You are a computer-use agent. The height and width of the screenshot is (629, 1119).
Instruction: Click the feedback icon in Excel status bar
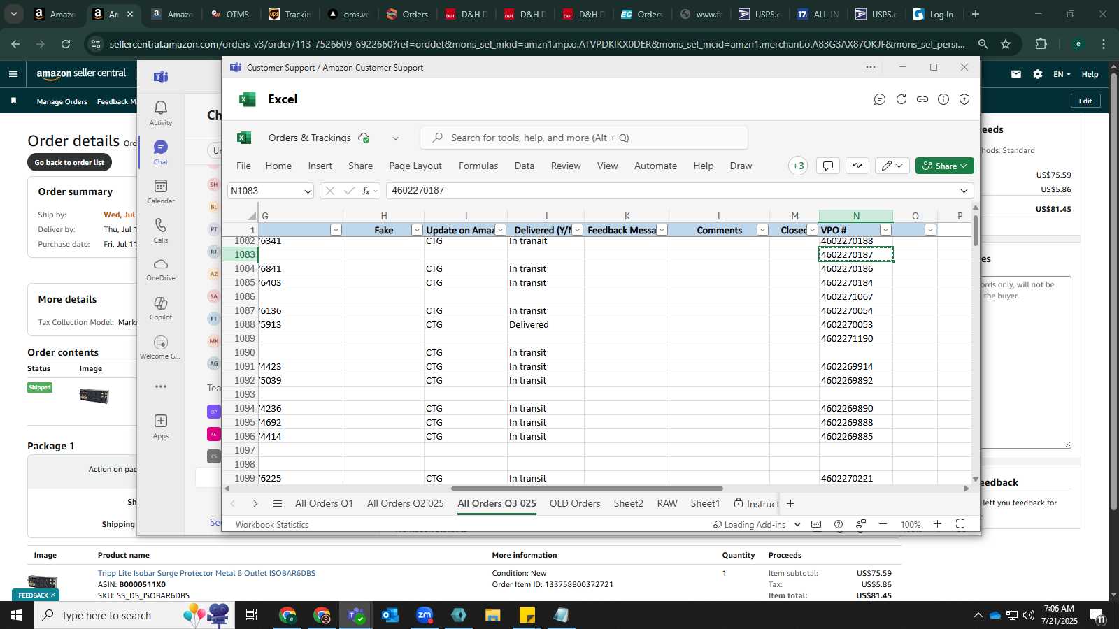(x=860, y=524)
